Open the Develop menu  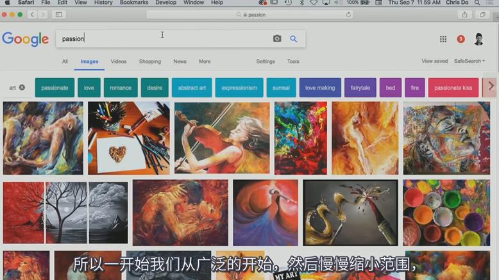click(166, 3)
